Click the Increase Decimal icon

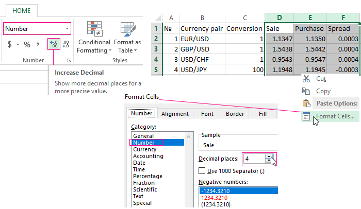[53, 45]
